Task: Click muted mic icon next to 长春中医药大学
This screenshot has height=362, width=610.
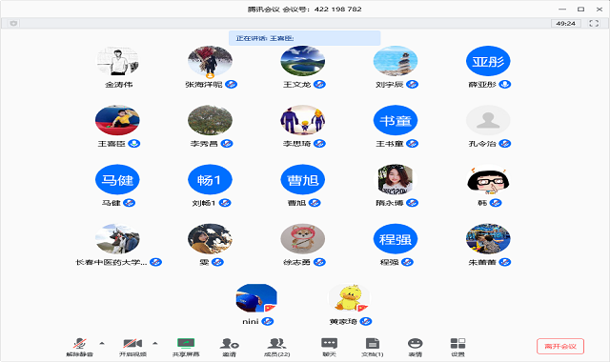Action: coord(156,262)
